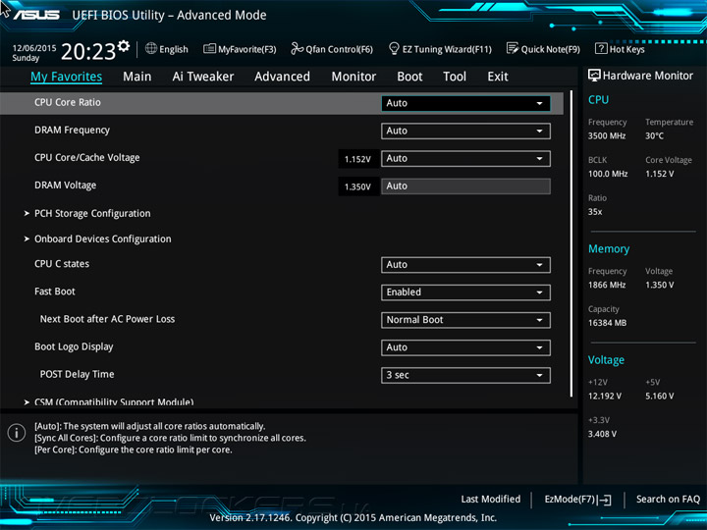Expand Onboard Devices Configuration
Viewport: 707px width, 530px height.
click(103, 238)
